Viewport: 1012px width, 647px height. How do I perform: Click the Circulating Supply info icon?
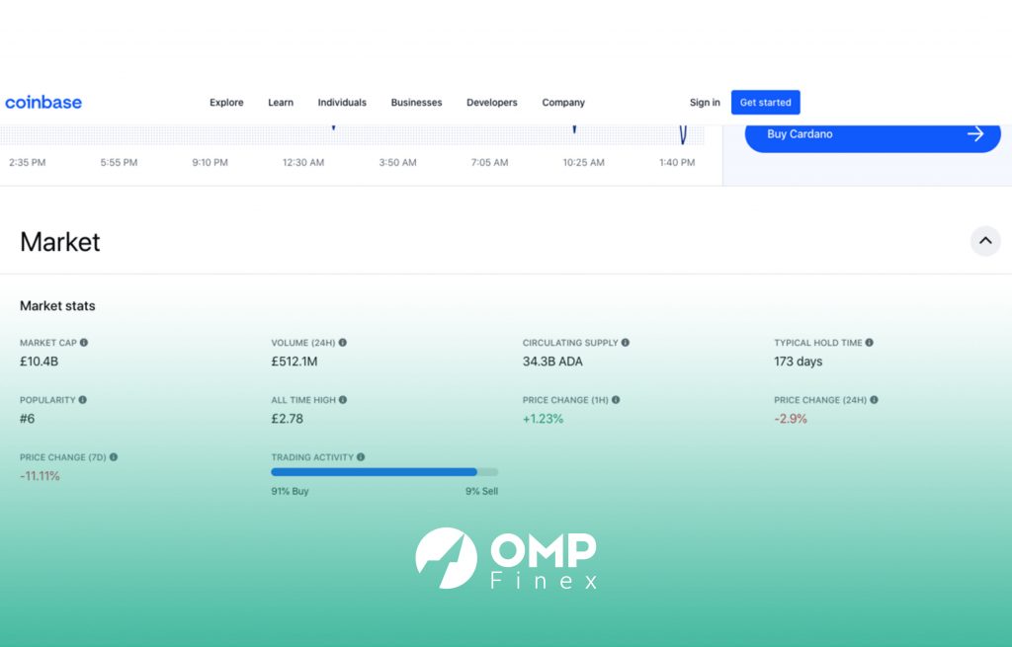pos(626,343)
